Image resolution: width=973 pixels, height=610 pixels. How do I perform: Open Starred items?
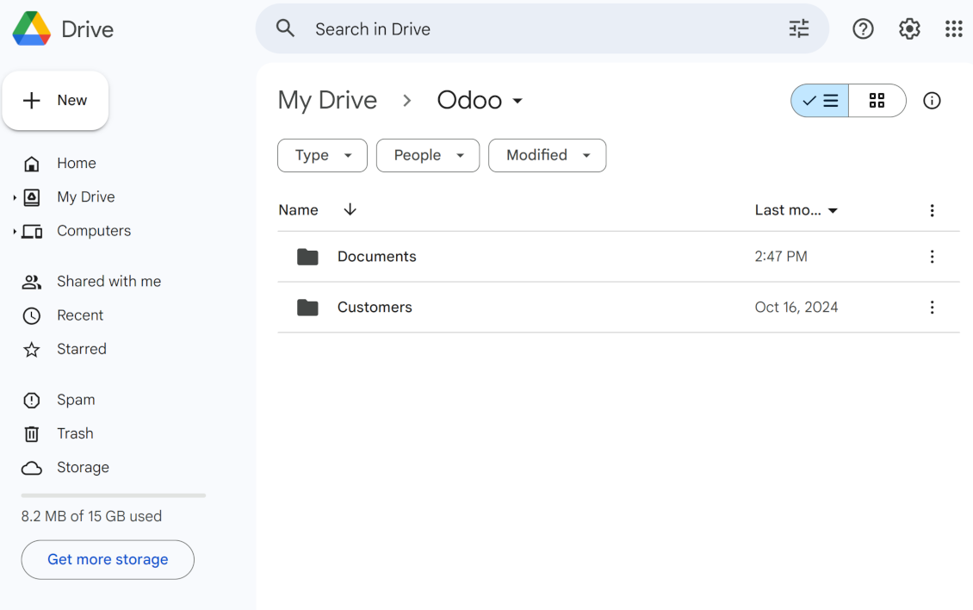81,349
